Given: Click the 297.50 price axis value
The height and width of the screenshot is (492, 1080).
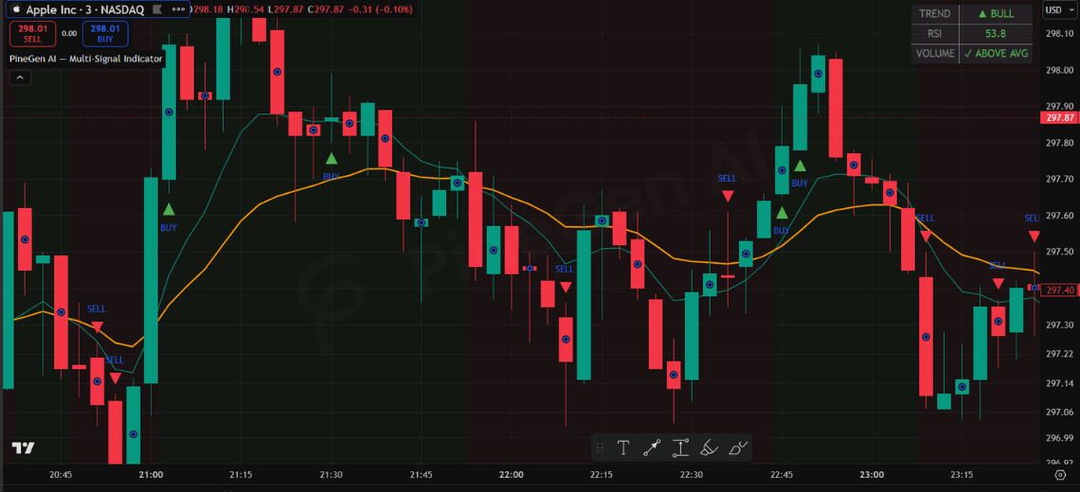Looking at the screenshot, I should point(1060,251).
